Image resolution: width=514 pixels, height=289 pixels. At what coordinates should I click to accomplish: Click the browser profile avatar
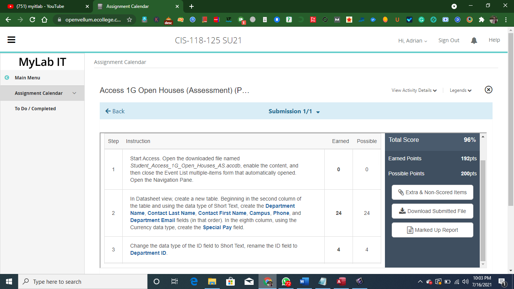tap(494, 20)
